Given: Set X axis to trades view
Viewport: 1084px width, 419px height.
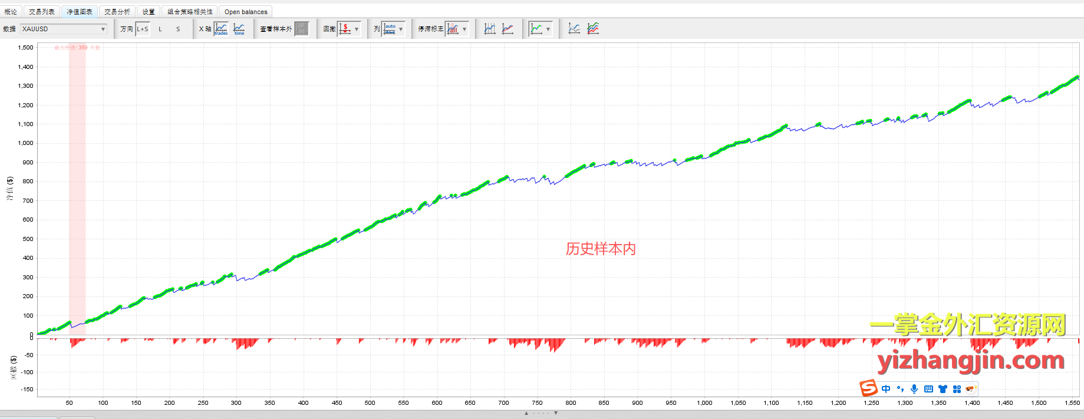Looking at the screenshot, I should 221,29.
